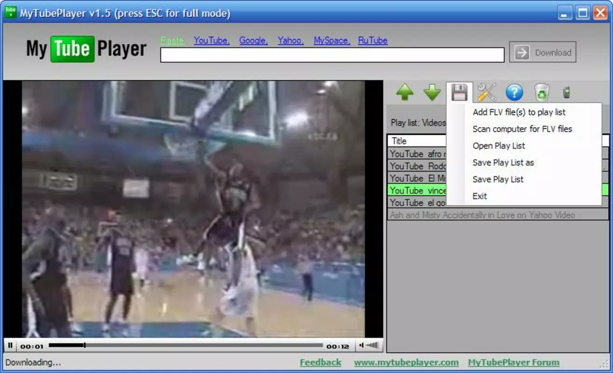Screen dimensions: 613x373
Task: Click the green down arrow icon
Action: (432, 92)
